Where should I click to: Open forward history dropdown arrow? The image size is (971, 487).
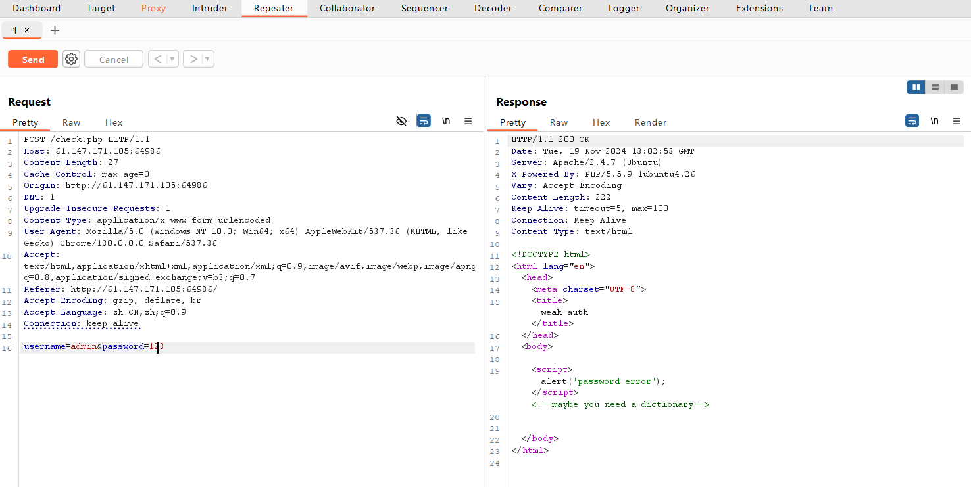pos(208,59)
